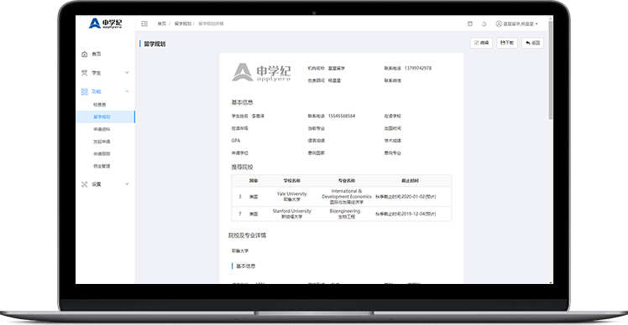Collapse the 功能 menu chevron

(x=127, y=91)
